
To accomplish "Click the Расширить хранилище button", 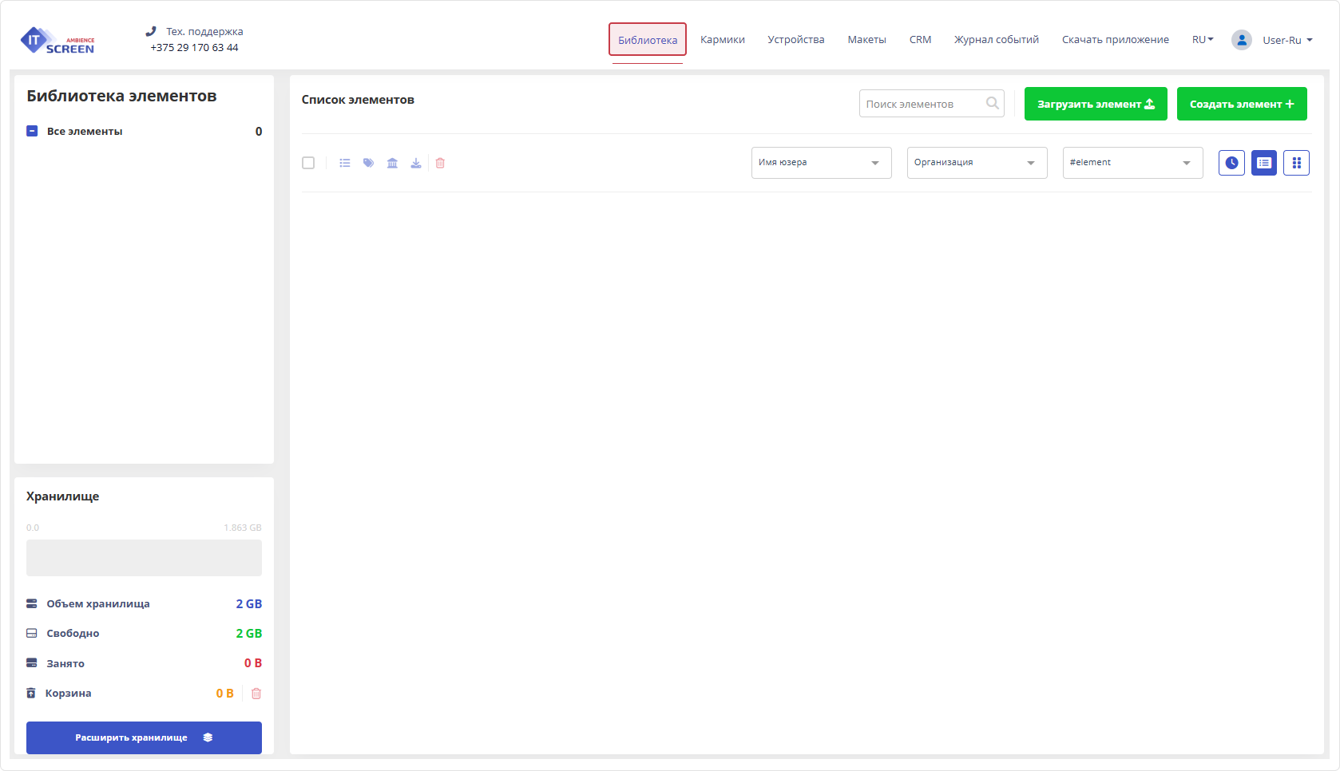I will (x=144, y=737).
